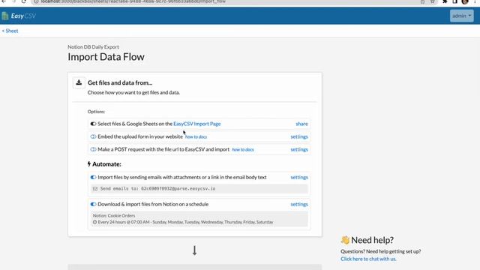Reload the page in browser
The image size is (480, 270).
[x=23, y=1]
